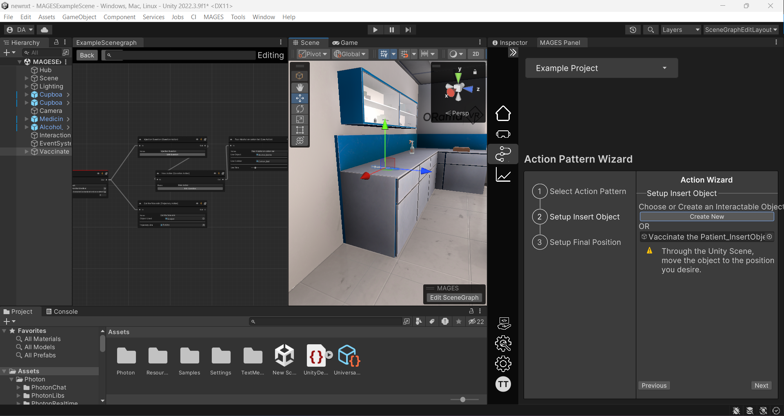Click the Project panel search field
Viewport: 784px width, 416px height.
326,321
